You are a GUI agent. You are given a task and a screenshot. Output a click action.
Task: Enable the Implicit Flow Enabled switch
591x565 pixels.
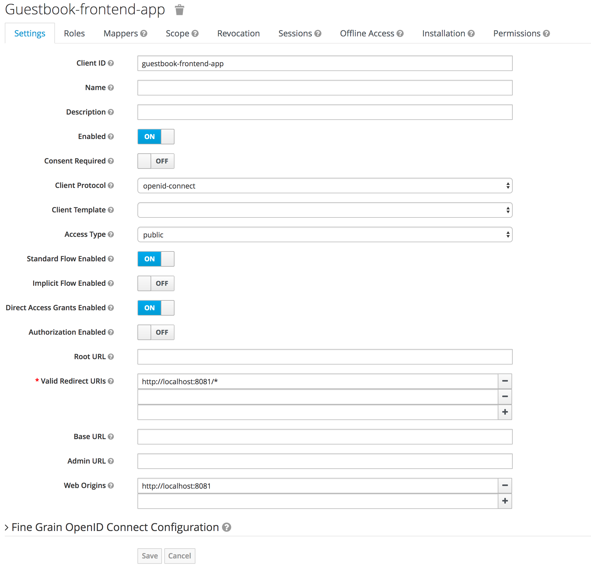coord(156,283)
